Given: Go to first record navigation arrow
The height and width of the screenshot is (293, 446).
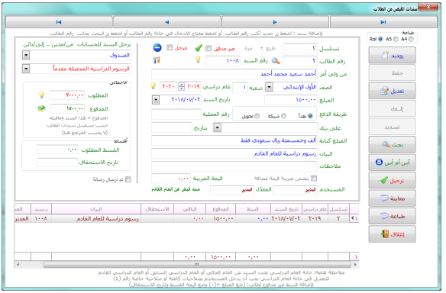Looking at the screenshot, I should pos(59,22).
